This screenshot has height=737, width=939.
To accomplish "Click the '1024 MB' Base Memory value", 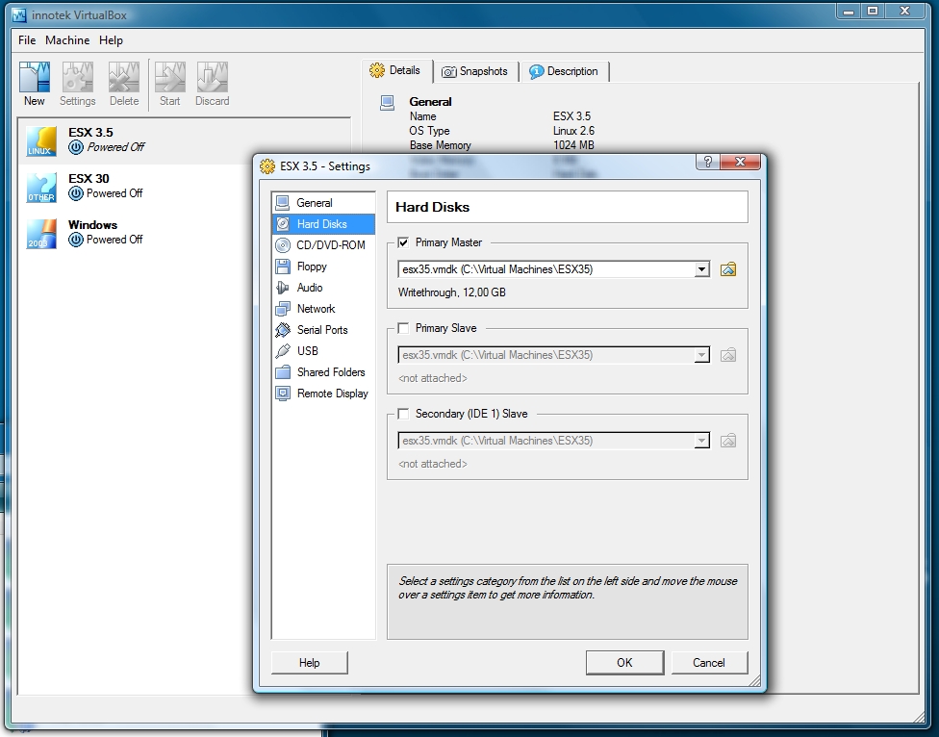I will [x=573, y=145].
